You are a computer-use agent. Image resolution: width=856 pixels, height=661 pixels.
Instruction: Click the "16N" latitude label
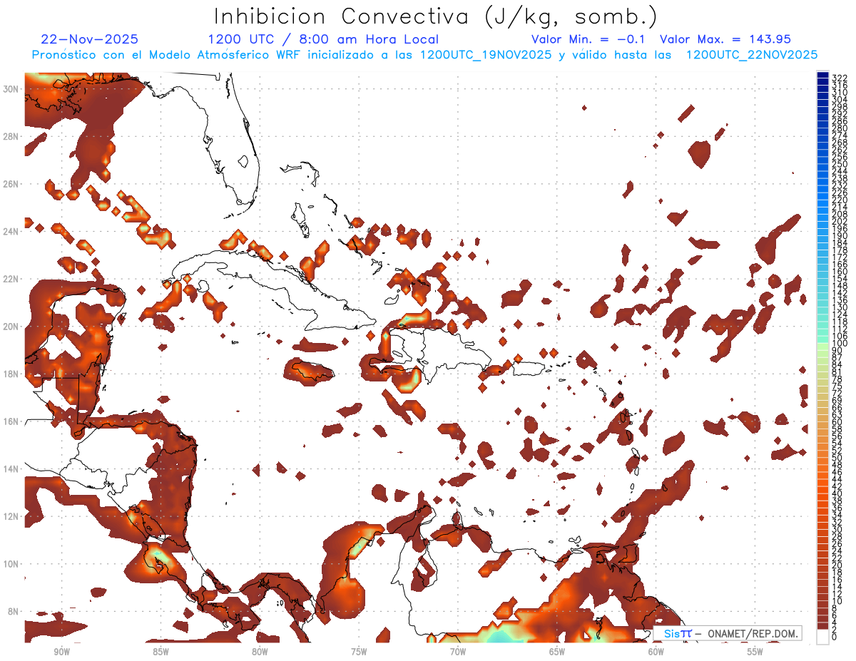[x=12, y=421]
